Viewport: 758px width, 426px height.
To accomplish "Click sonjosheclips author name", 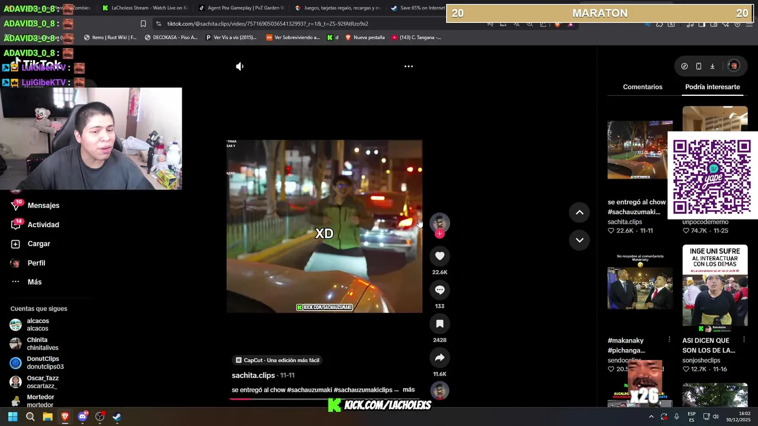I will click(x=701, y=360).
